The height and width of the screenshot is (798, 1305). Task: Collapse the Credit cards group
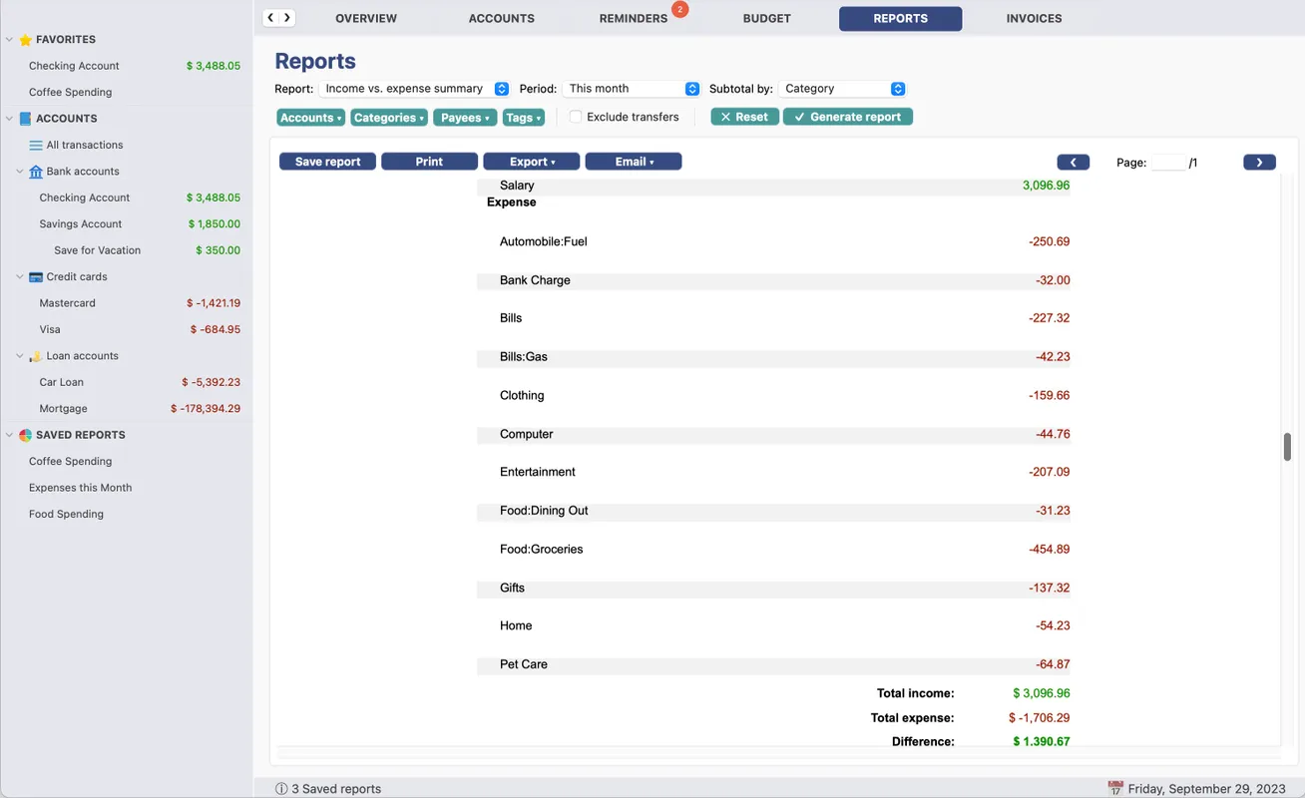click(x=20, y=277)
